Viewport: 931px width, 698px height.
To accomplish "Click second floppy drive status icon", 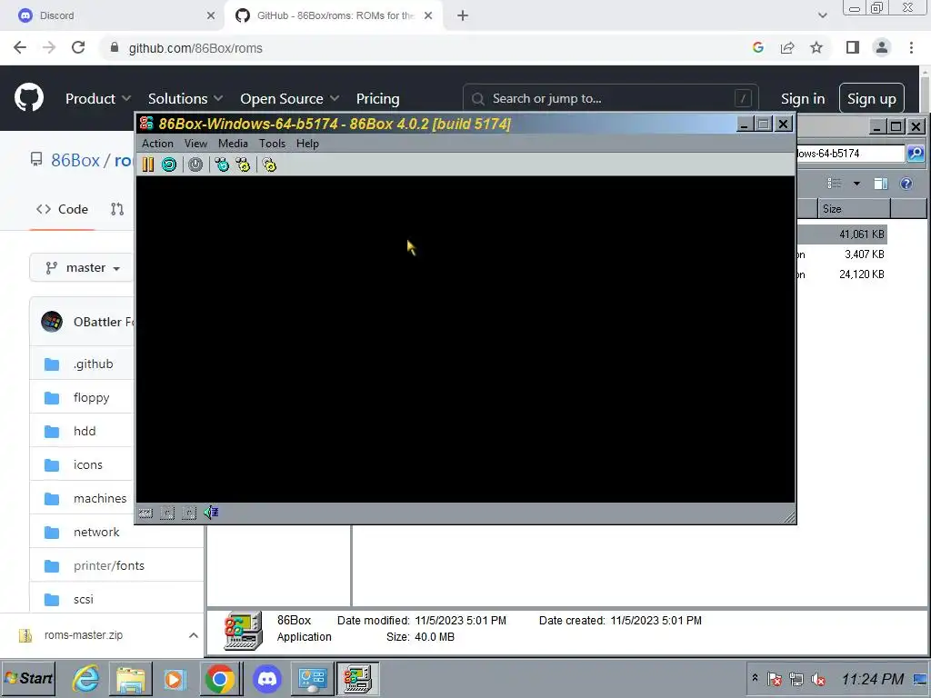I will (189, 513).
